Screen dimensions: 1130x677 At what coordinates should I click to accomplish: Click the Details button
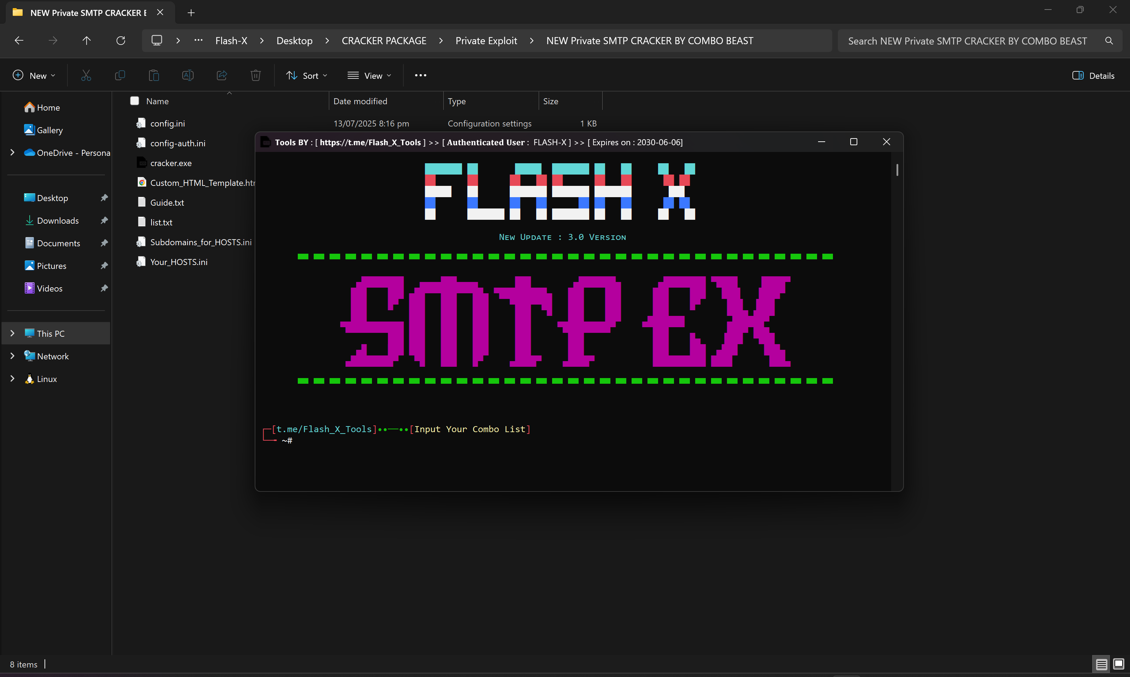[1094, 75]
